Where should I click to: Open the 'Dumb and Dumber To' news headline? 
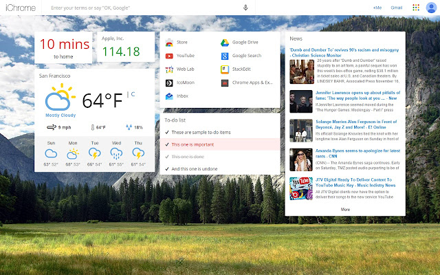click(344, 52)
